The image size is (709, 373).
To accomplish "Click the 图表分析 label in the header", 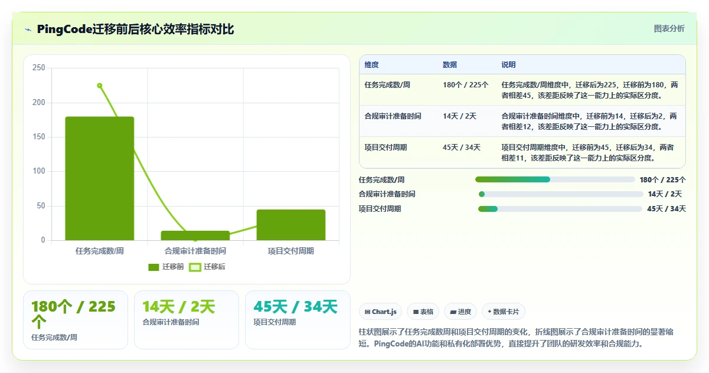I will [x=669, y=28].
